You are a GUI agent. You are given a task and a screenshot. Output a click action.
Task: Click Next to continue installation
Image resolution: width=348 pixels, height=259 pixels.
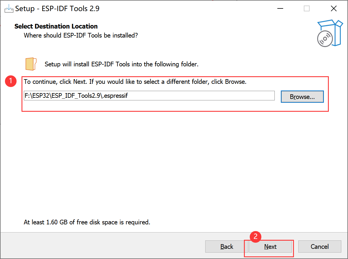(270, 246)
